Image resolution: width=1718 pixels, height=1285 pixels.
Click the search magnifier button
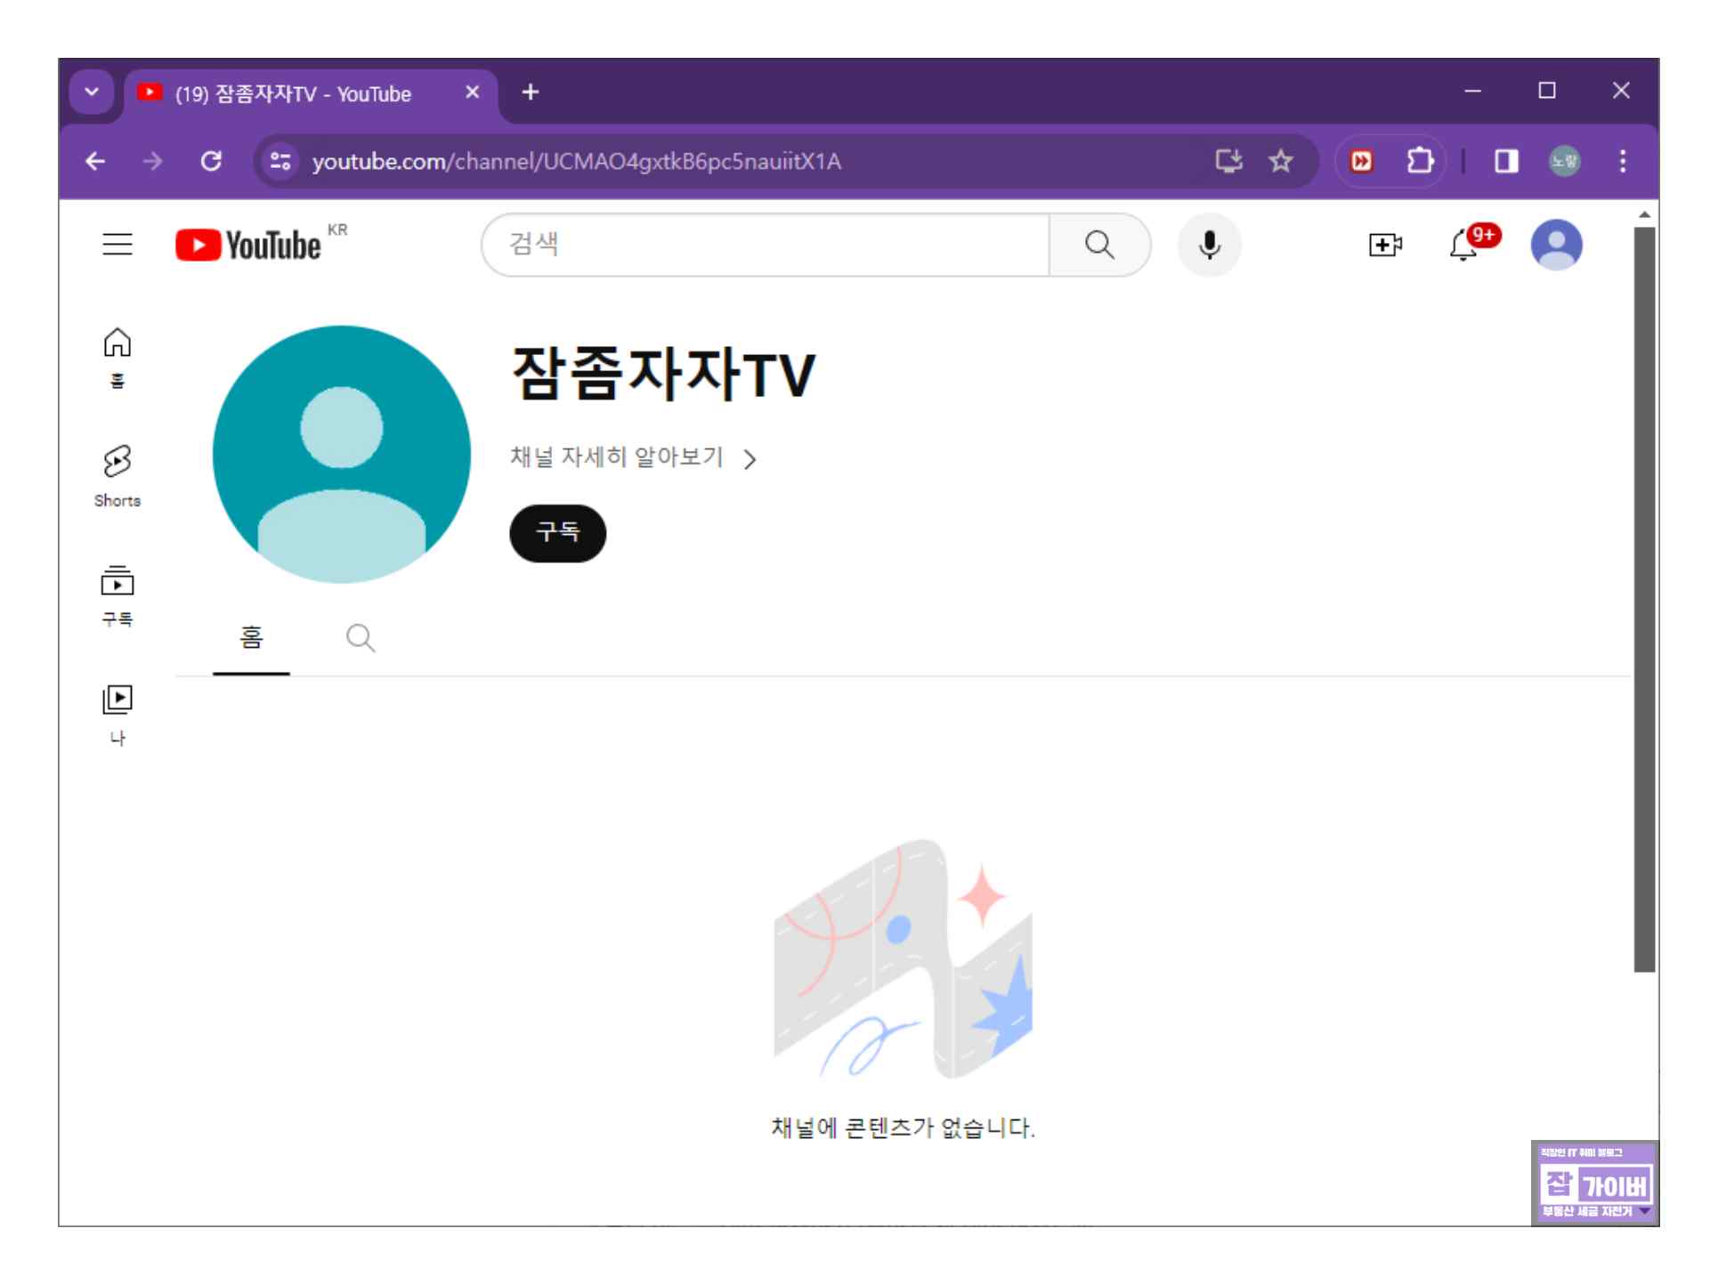[x=1099, y=245]
